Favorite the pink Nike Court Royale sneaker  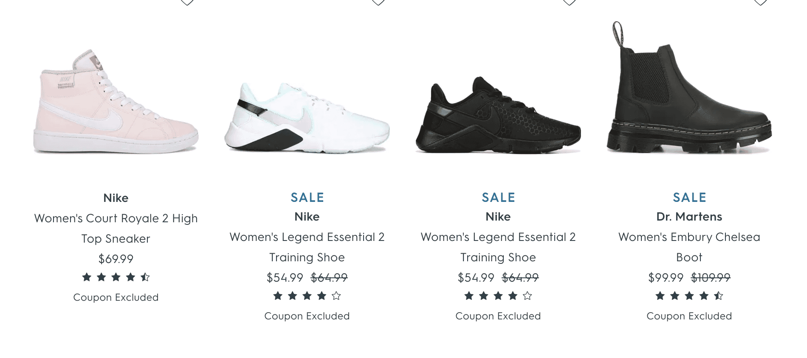(187, 2)
